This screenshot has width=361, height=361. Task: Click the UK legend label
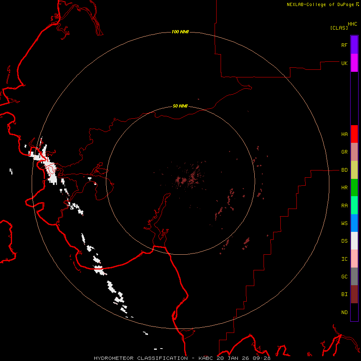[x=344, y=63]
